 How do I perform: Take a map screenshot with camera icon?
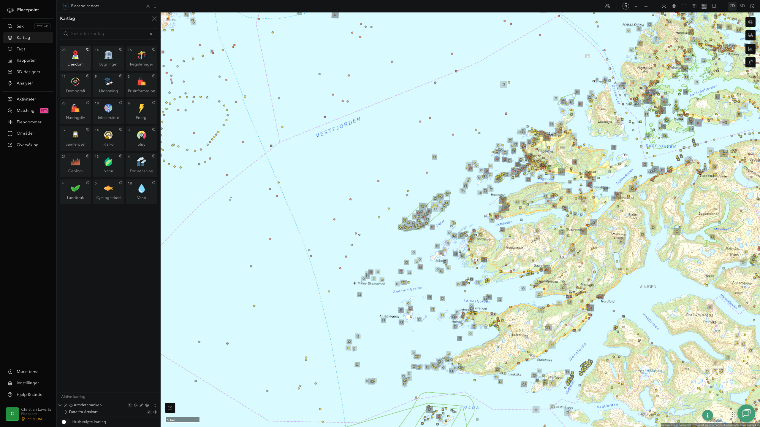pyautogui.click(x=694, y=6)
